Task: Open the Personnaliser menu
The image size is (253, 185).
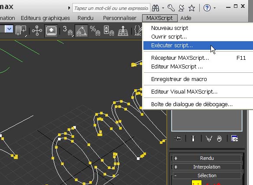Action: tap(120, 18)
